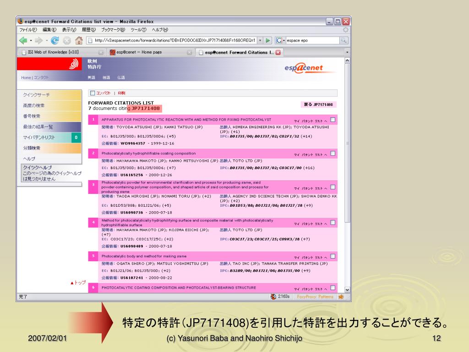The width and height of the screenshot is (469, 352).
Task: Click the red European Patent Office logo
Action: click(x=49, y=64)
